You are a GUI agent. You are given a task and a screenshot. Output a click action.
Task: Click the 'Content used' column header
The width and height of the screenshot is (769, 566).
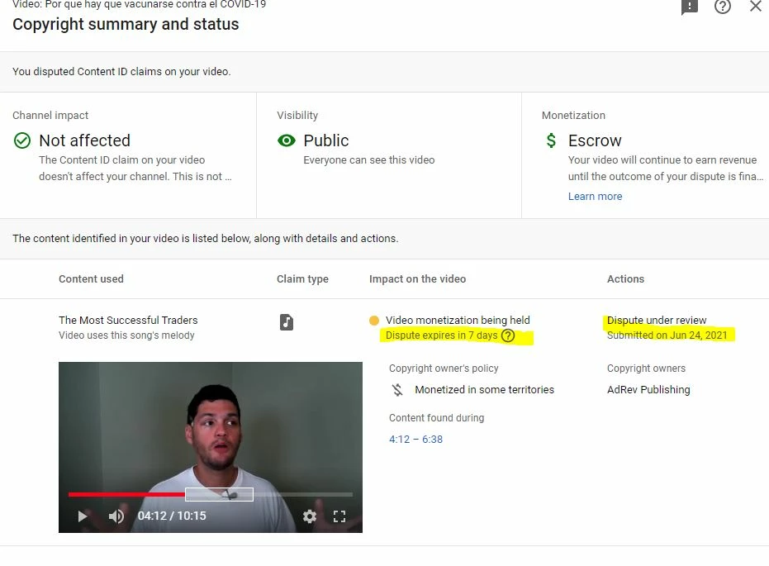(91, 279)
